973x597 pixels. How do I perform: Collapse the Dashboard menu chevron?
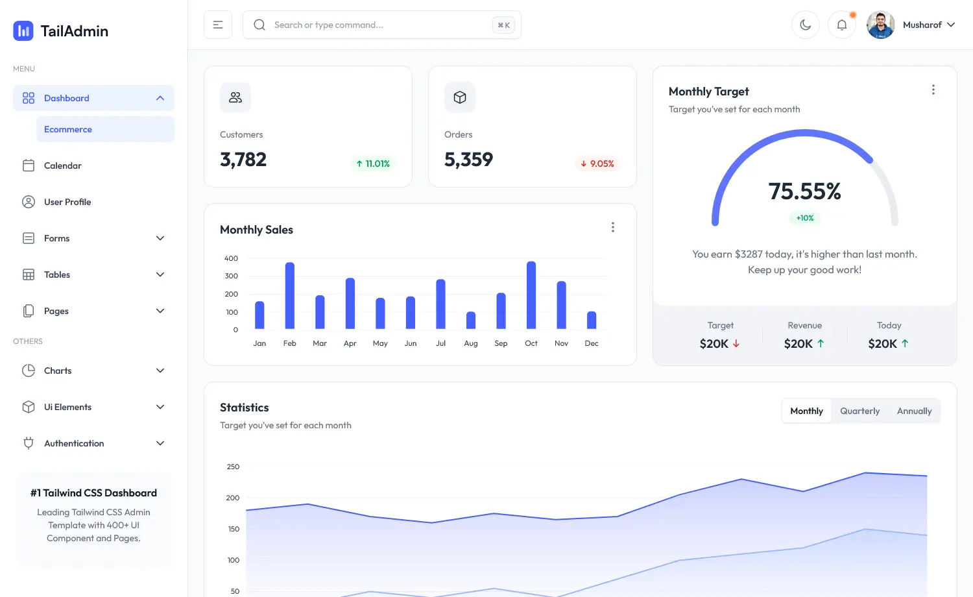[160, 98]
